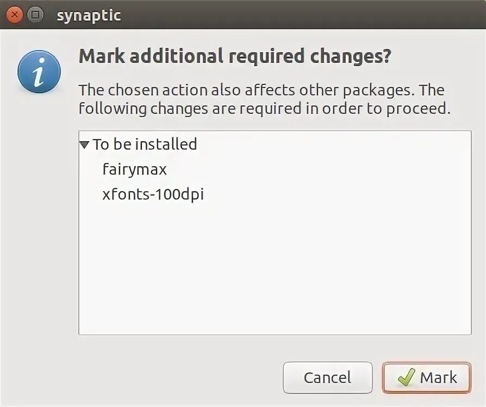
Task: Close the synaptic dialog window
Action: 15,15
